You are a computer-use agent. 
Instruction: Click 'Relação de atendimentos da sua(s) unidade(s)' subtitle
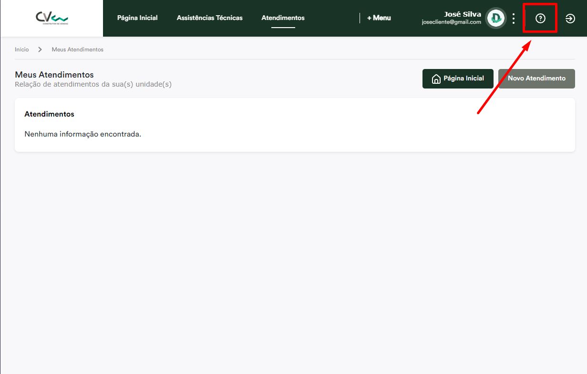[x=93, y=84]
